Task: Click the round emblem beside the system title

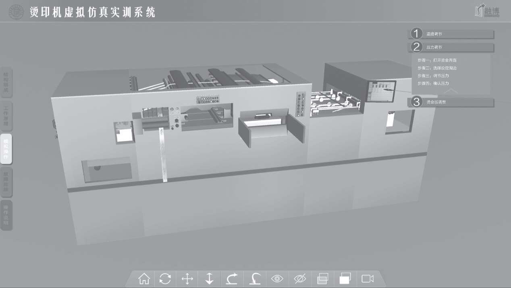Action: (17, 12)
